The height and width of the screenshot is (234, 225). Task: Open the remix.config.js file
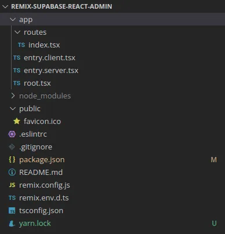pos(45,185)
